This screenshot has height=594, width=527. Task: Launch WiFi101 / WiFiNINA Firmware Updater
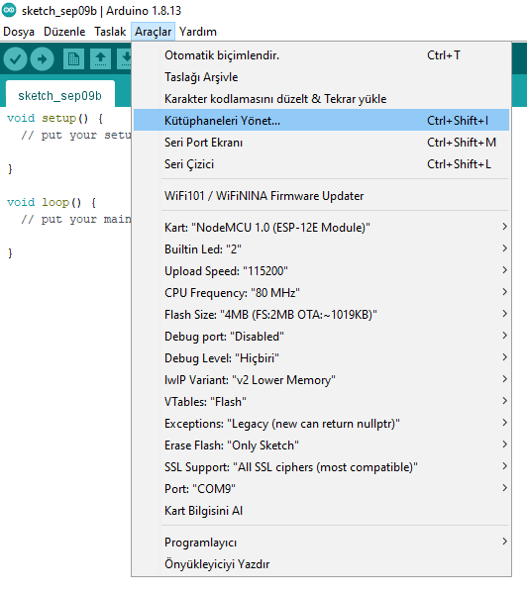[321, 196]
